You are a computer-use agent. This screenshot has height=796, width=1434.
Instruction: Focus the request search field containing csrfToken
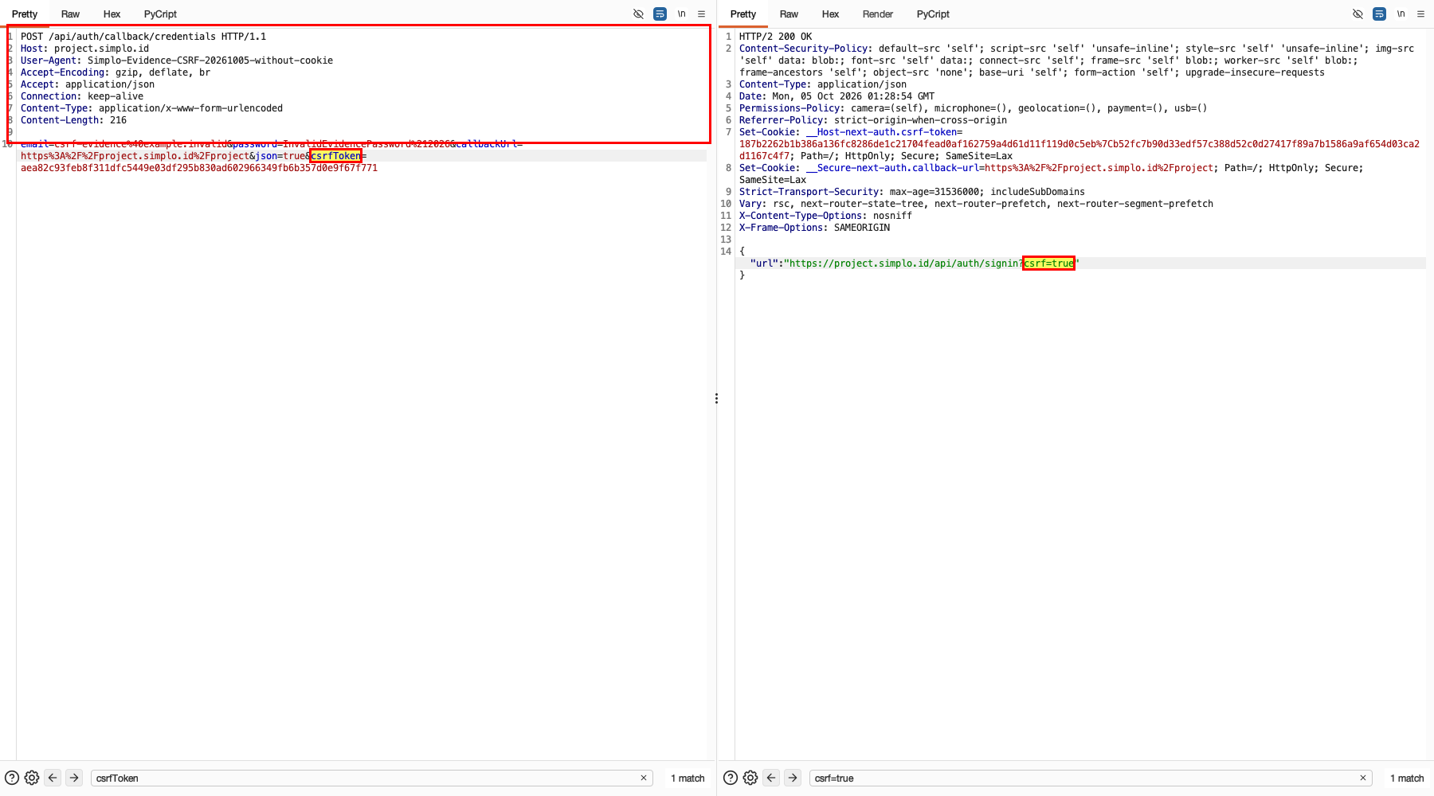click(372, 778)
